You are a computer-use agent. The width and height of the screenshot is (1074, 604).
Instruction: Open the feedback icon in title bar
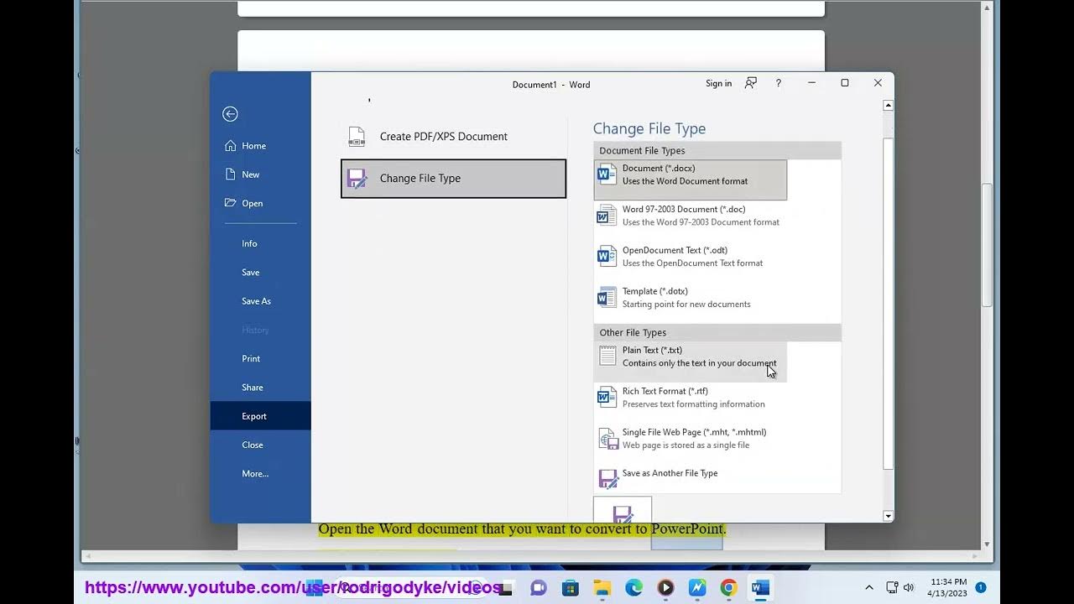pos(751,83)
